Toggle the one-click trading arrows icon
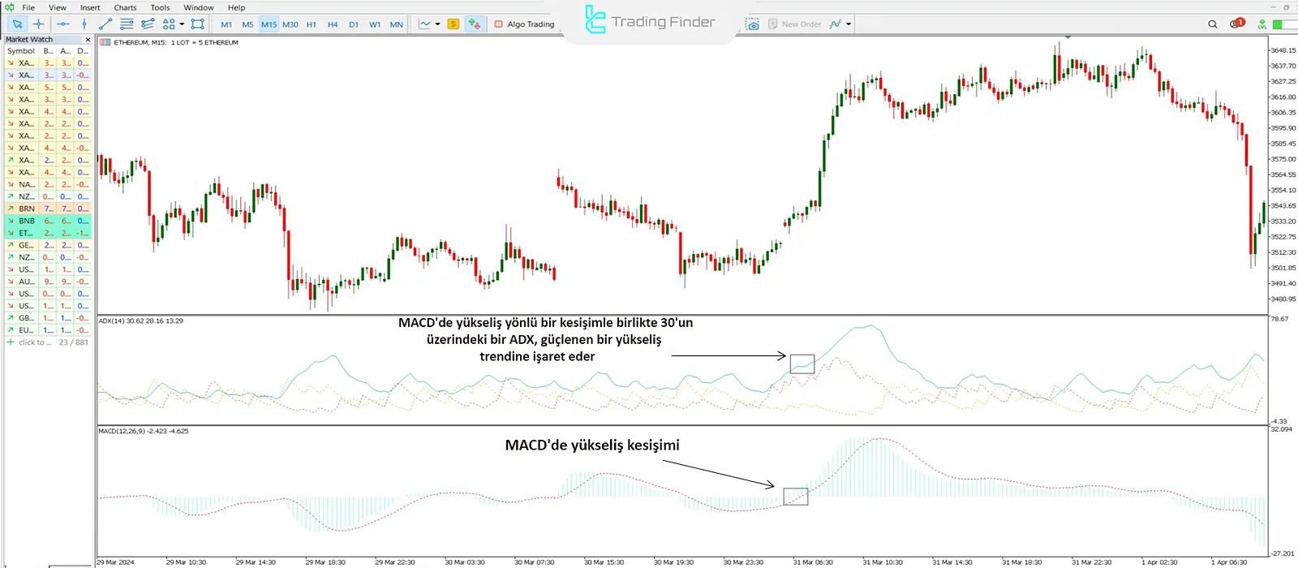Viewport: 1298px width, 568px height. pyautogui.click(x=475, y=24)
